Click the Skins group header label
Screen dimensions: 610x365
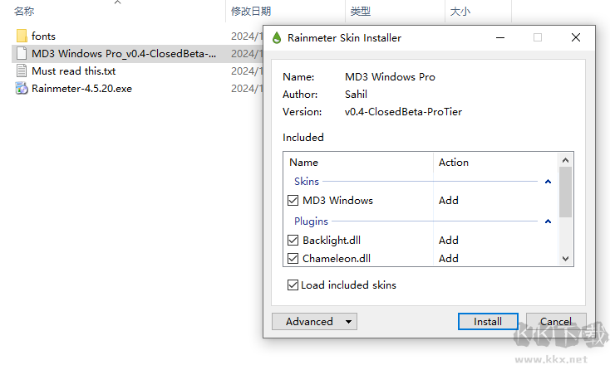[307, 182]
